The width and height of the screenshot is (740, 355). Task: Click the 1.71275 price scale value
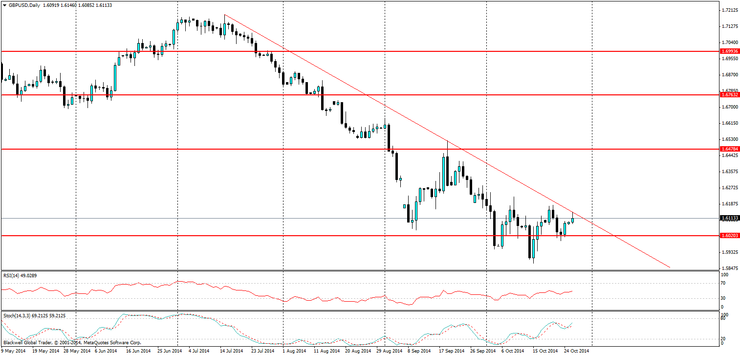[x=729, y=26]
